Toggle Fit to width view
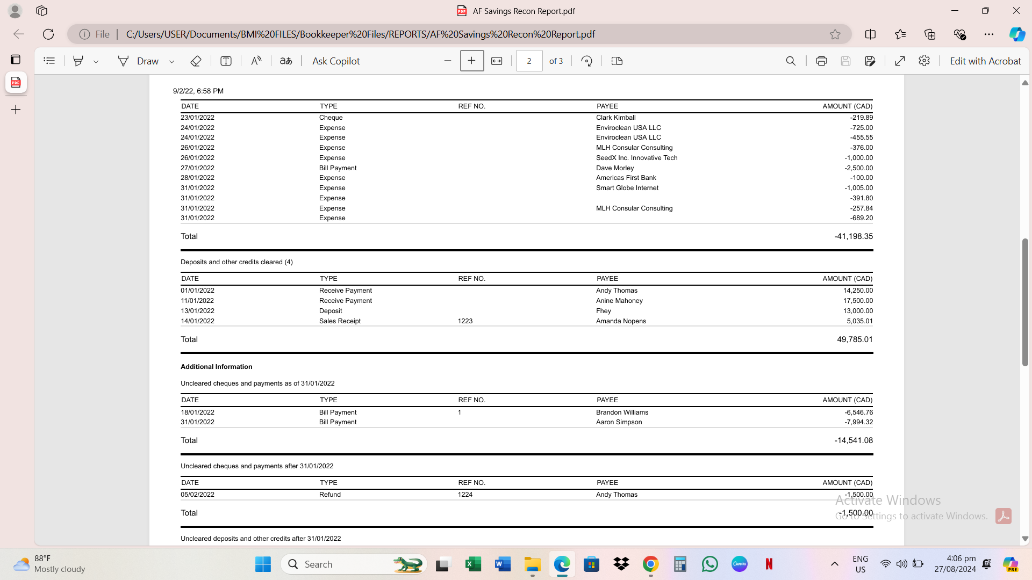This screenshot has width=1032, height=580. [497, 61]
